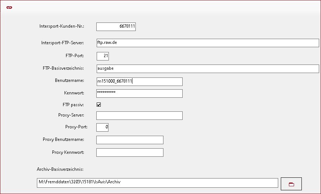Click the red chain link icon

pos(9,7)
